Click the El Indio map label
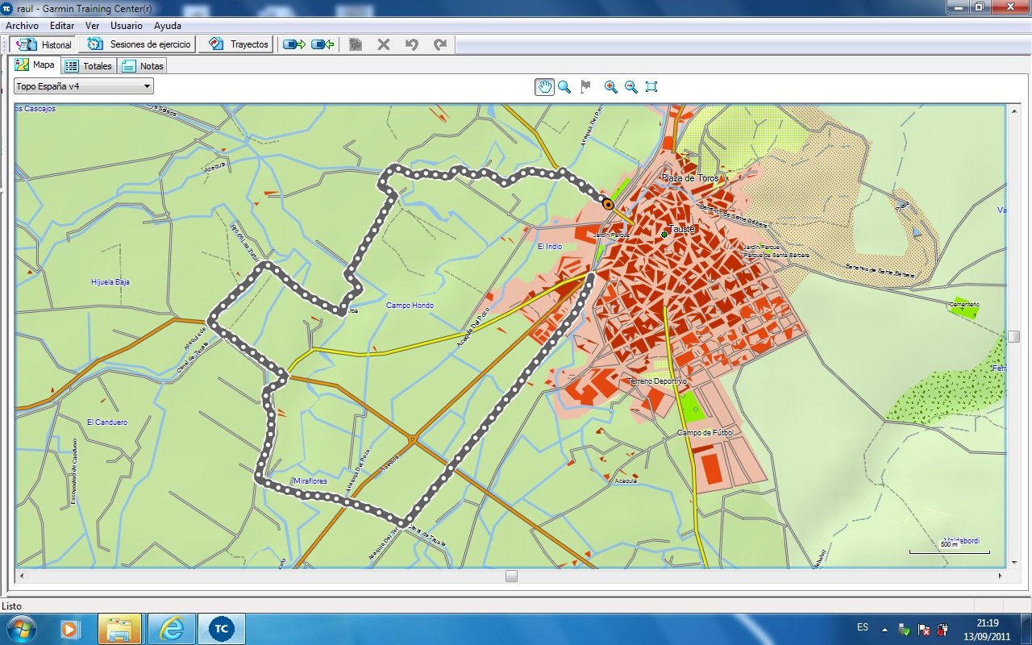1032x645 pixels. (550, 247)
